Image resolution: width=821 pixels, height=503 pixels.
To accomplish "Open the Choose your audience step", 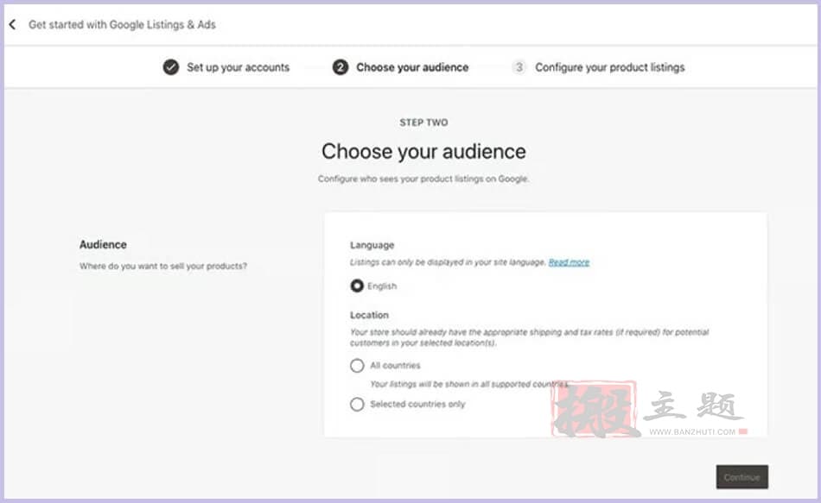I will click(412, 67).
